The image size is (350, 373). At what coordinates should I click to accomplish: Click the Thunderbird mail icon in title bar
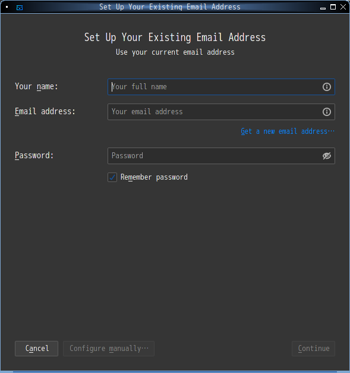pos(20,8)
